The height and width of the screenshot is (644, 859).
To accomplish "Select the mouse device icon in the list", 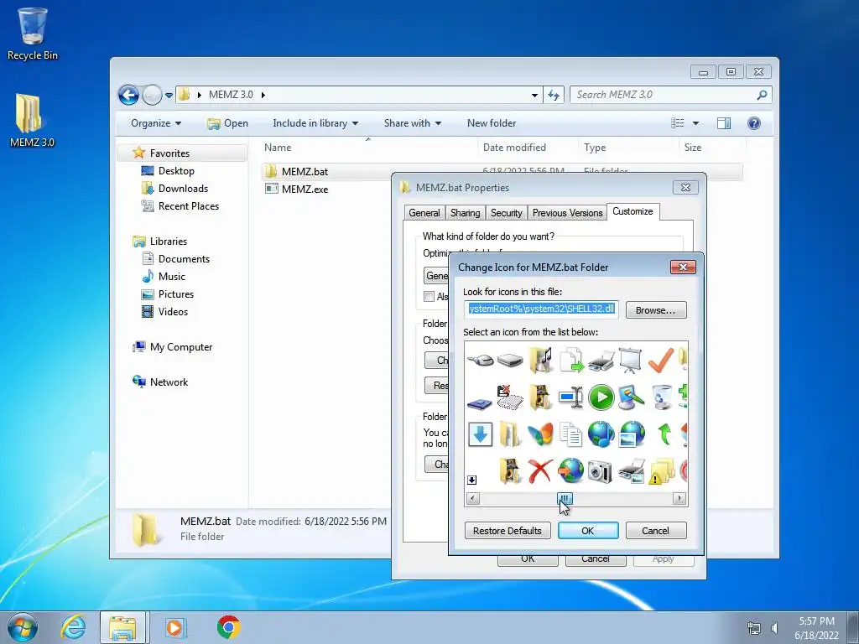I will [x=481, y=360].
